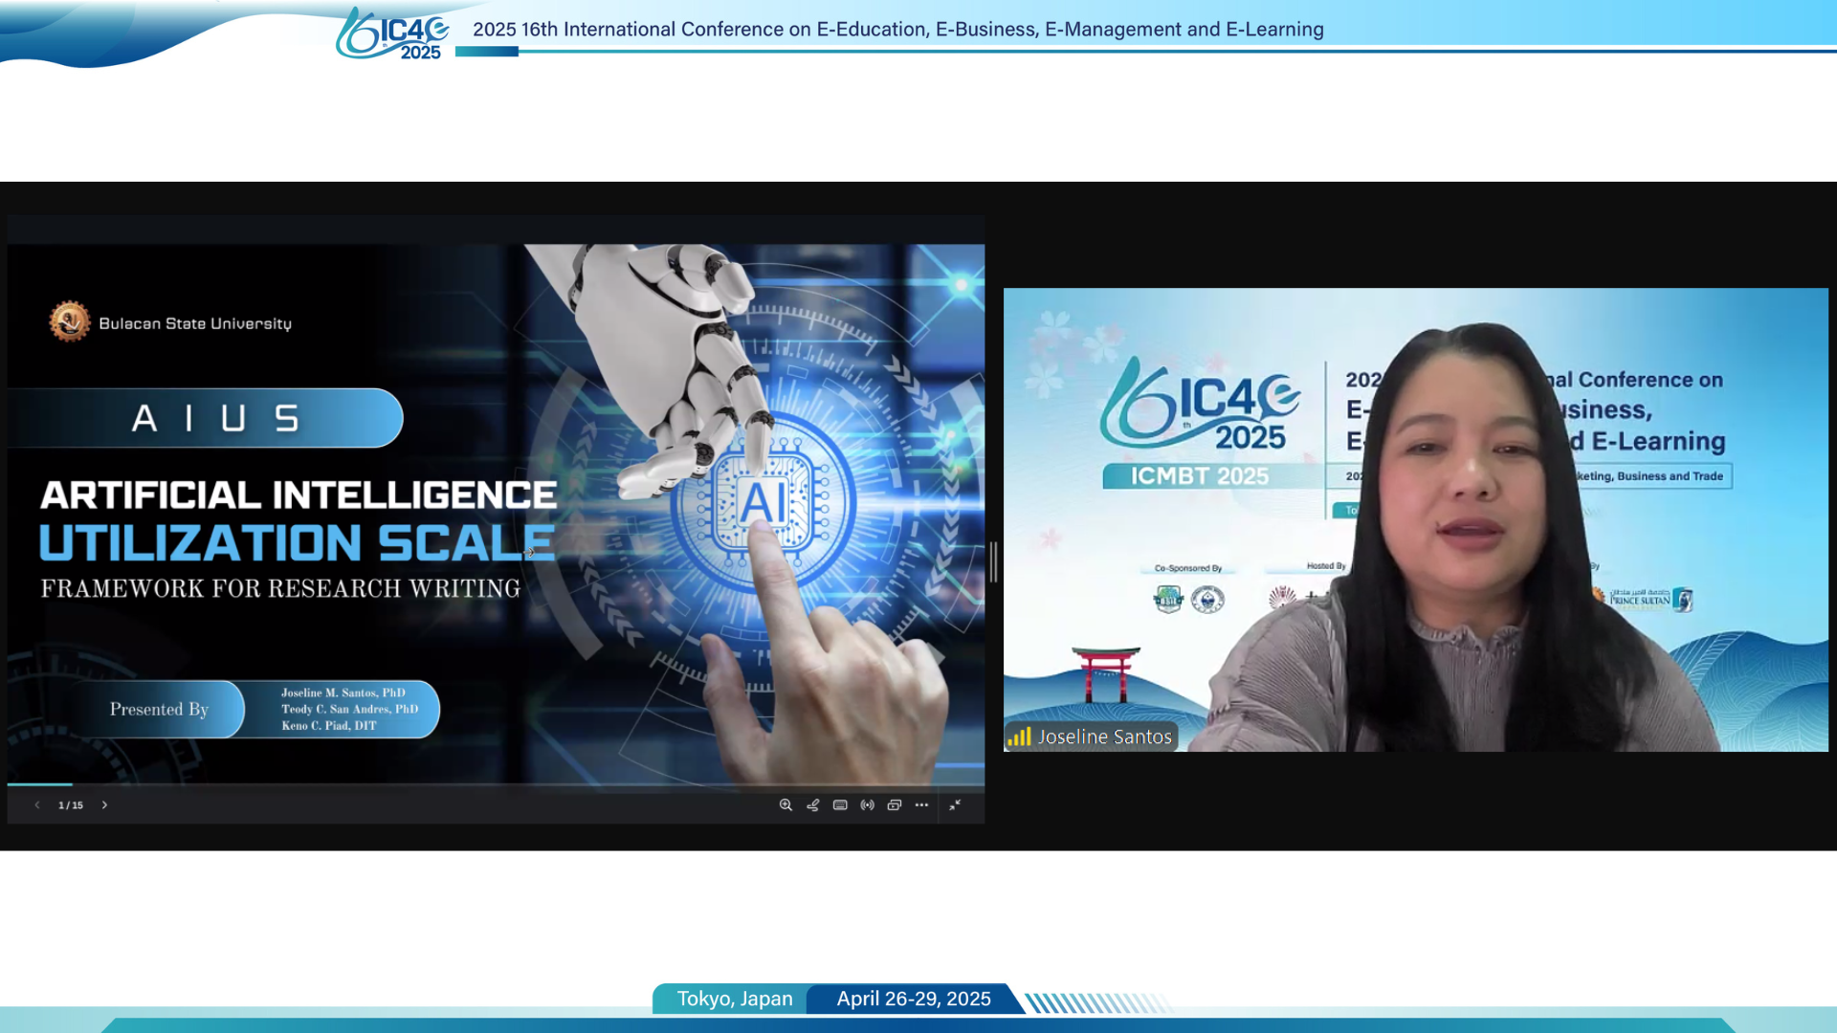
Task: Open the popout window icon
Action: pos(895,805)
